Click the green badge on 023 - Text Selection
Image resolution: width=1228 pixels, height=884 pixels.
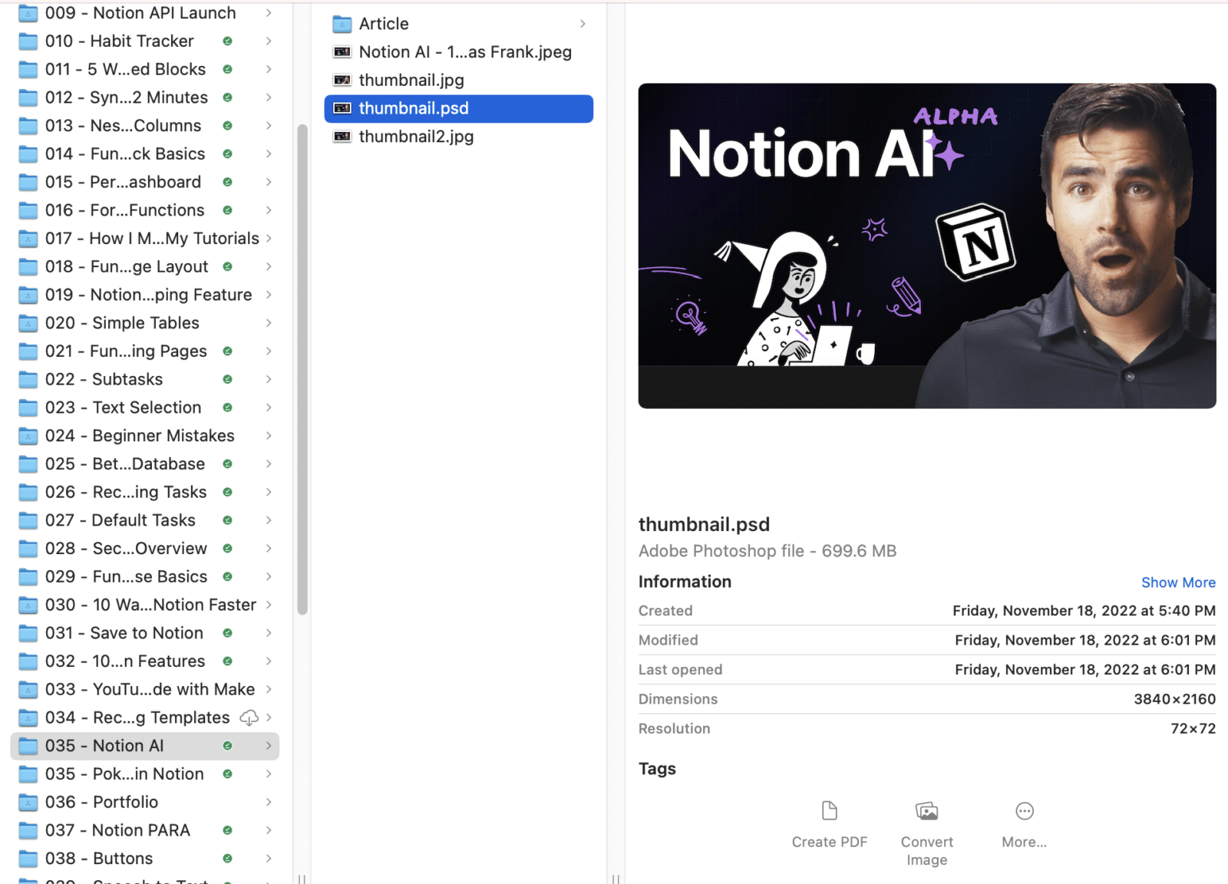[x=227, y=407]
